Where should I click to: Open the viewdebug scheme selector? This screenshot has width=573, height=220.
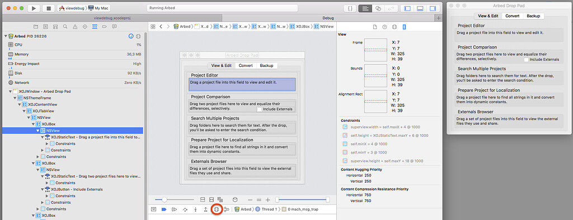(x=72, y=8)
